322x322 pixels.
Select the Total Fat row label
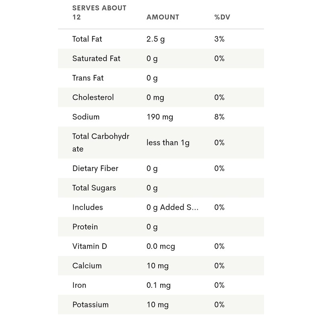(87, 39)
